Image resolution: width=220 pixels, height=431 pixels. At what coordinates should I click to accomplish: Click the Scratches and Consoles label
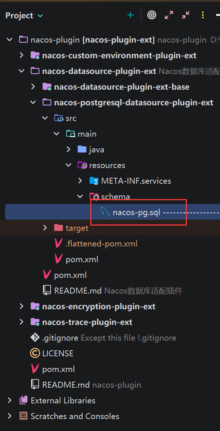[75, 416]
